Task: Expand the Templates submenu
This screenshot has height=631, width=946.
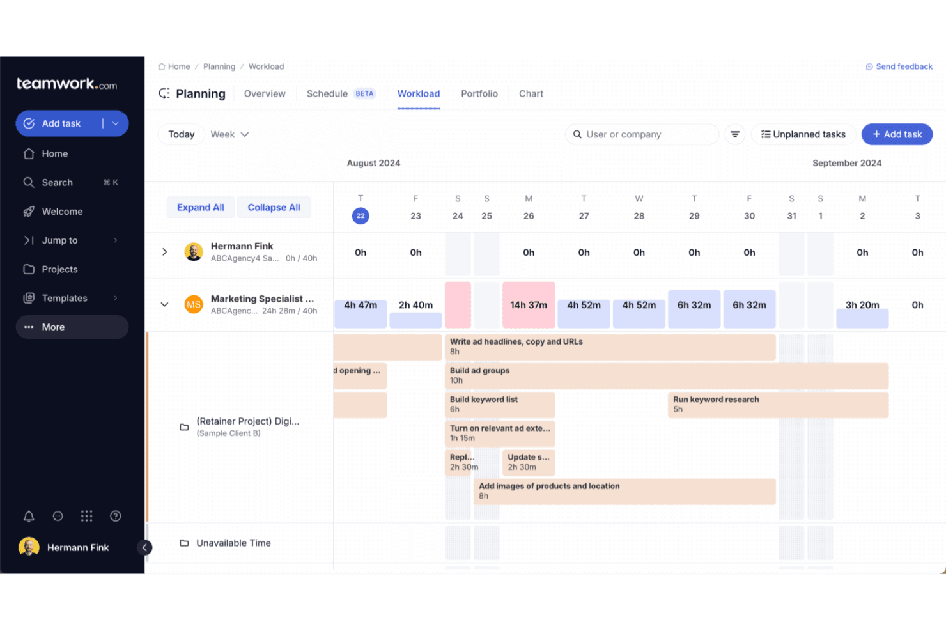Action: (x=116, y=298)
